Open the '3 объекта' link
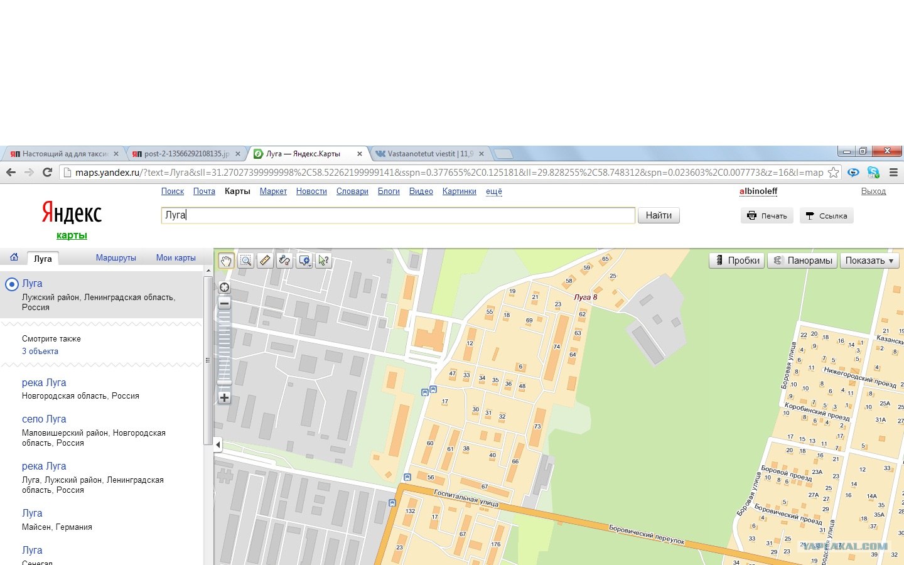 [40, 352]
